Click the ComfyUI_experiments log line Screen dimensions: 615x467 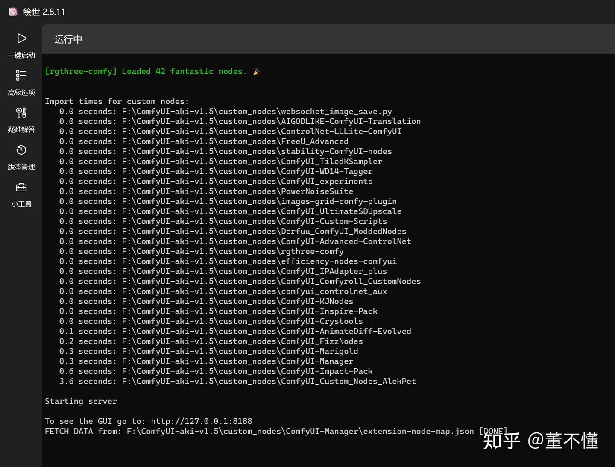tap(216, 181)
